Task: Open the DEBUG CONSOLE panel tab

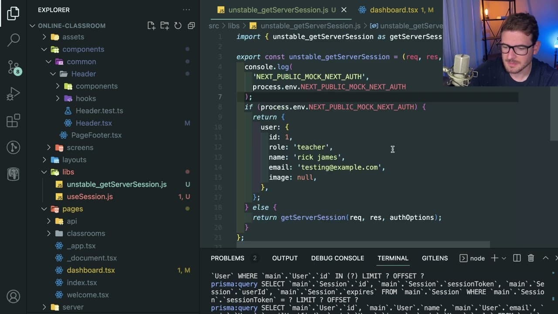Action: [x=337, y=258]
